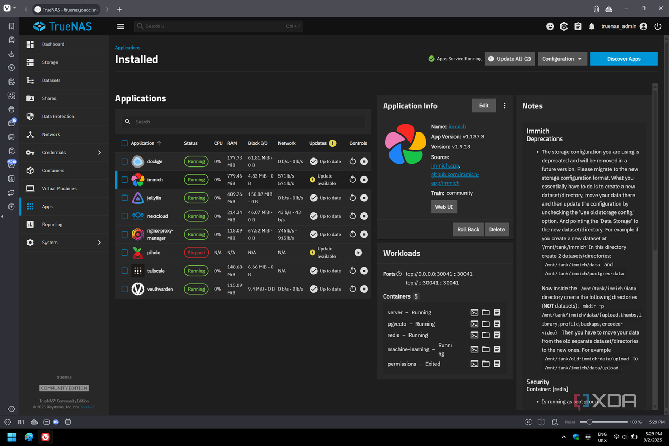The image size is (669, 446).
Task: Open volume mounts for pgvecto container
Action: click(486, 324)
